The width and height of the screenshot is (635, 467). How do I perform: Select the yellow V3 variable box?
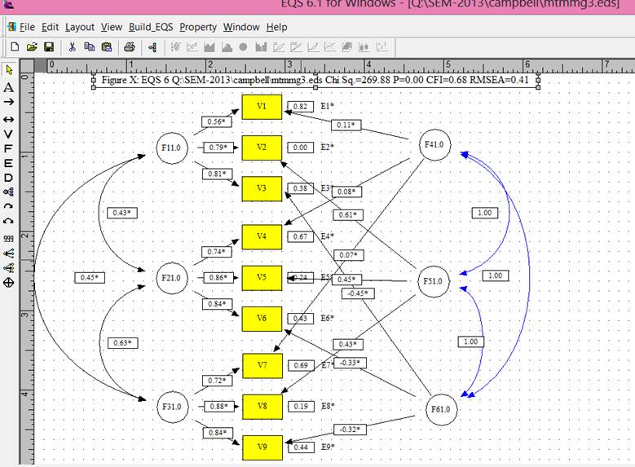point(262,189)
